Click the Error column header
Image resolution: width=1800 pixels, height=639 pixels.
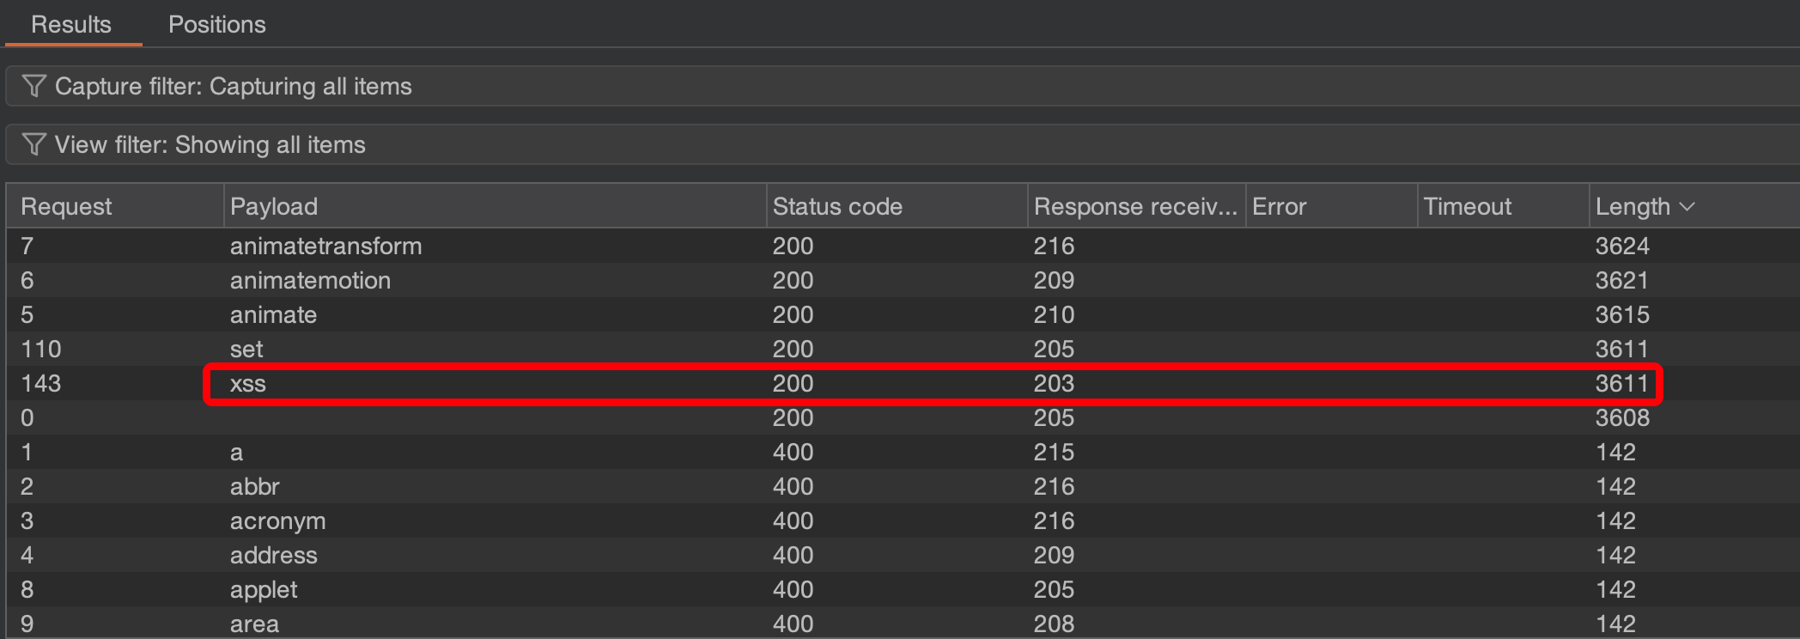[x=1279, y=206]
